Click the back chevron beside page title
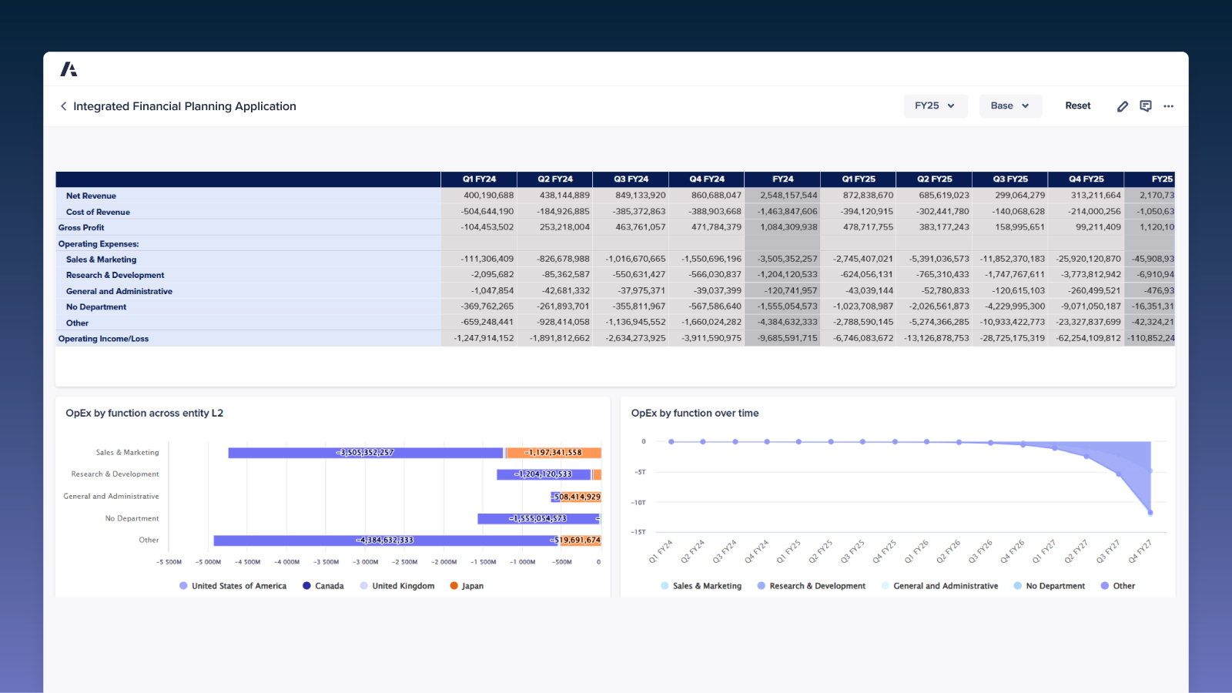The height and width of the screenshot is (693, 1232). (63, 106)
